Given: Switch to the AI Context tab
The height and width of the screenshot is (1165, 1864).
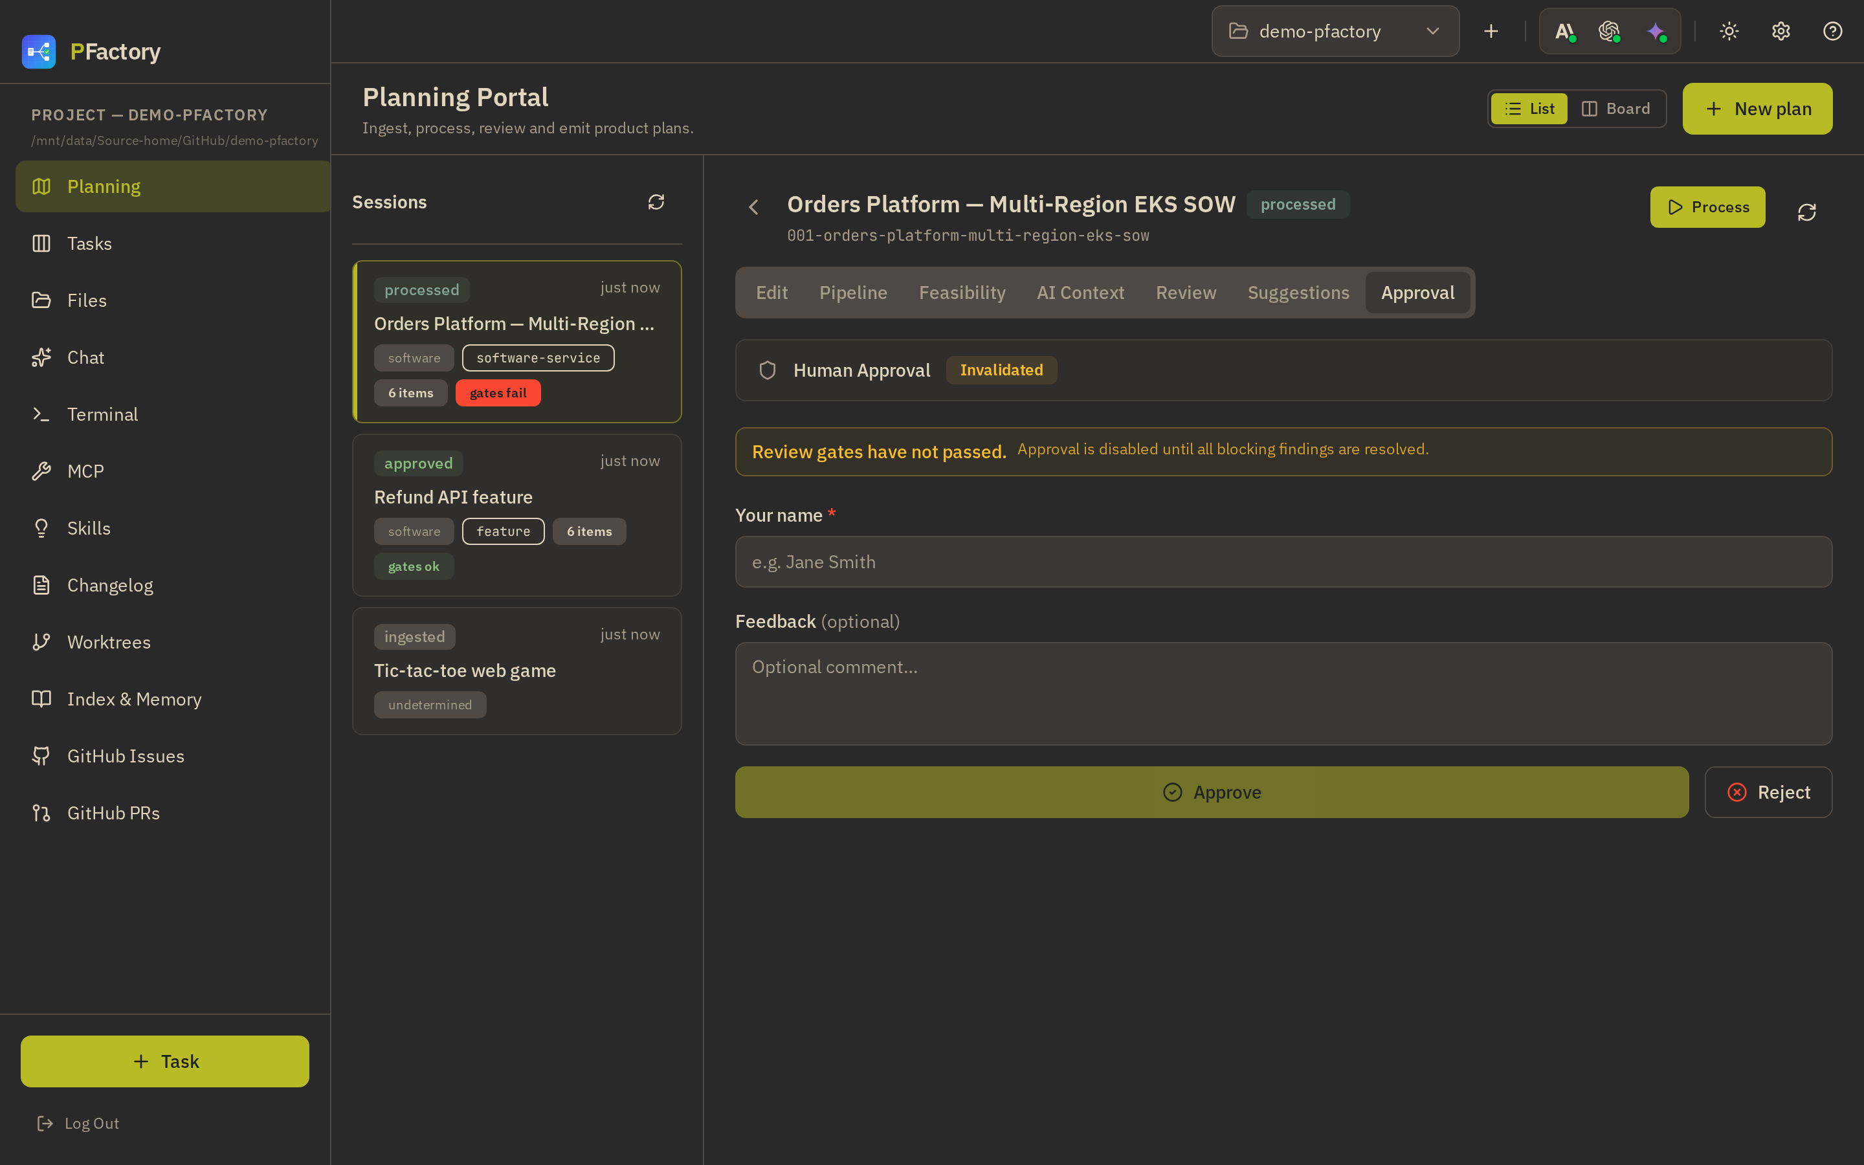Looking at the screenshot, I should (1080, 293).
